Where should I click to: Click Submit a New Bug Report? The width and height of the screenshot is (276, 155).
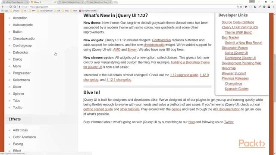point(243,43)
